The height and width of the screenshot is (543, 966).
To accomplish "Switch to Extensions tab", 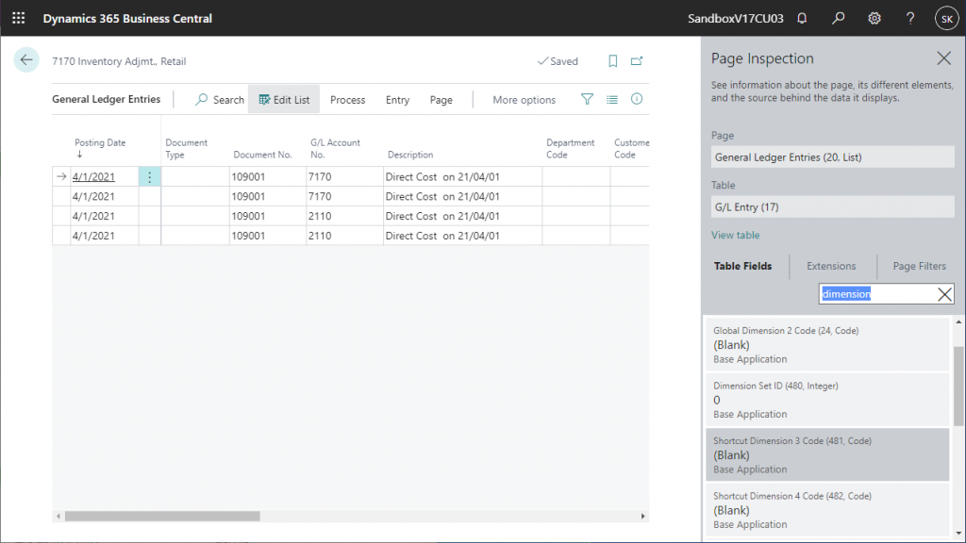I will tap(831, 266).
